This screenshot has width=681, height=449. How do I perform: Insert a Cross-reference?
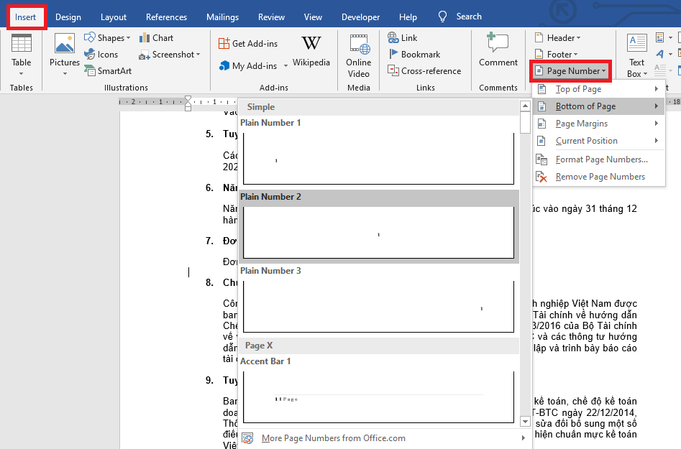coord(424,71)
